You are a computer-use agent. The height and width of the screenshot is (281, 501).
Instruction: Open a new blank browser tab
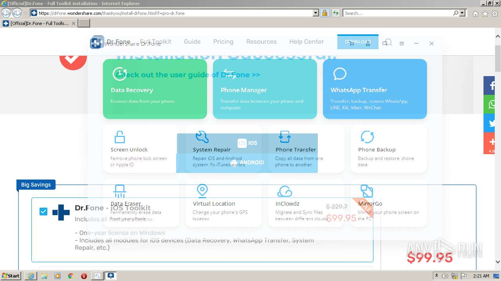pos(84,23)
